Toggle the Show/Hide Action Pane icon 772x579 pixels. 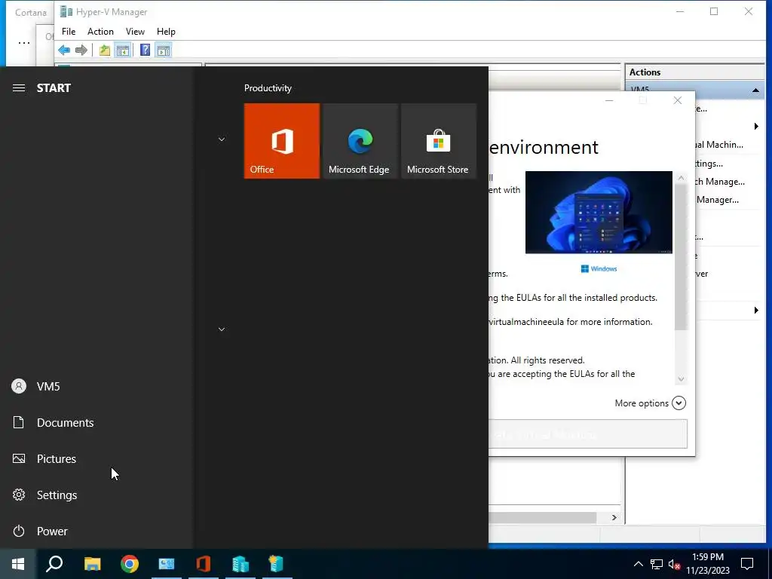[x=164, y=50]
